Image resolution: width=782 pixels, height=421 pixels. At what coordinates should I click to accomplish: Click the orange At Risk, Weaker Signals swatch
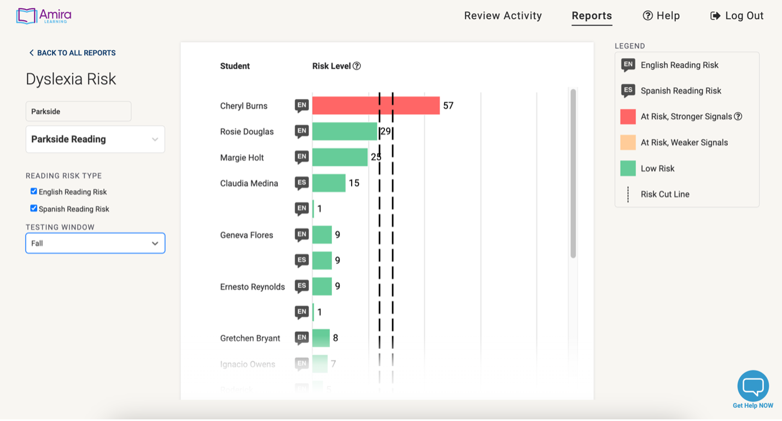click(628, 142)
